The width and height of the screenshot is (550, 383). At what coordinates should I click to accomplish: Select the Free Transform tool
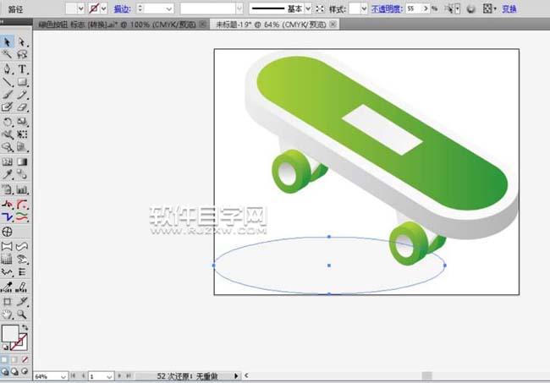pyautogui.click(x=22, y=134)
